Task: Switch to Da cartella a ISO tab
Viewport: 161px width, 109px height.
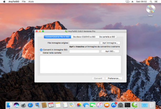Action: click(107, 37)
